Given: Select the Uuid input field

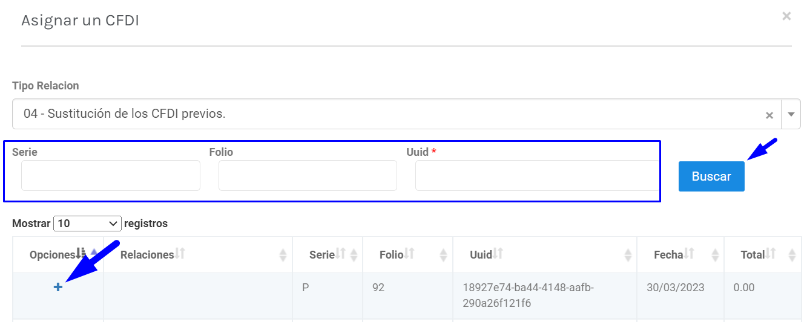Looking at the screenshot, I should [536, 176].
